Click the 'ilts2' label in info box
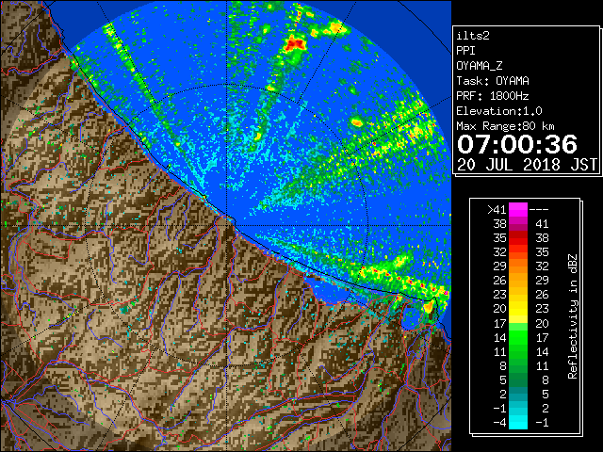Viewport: 603px width, 452px height. click(473, 36)
